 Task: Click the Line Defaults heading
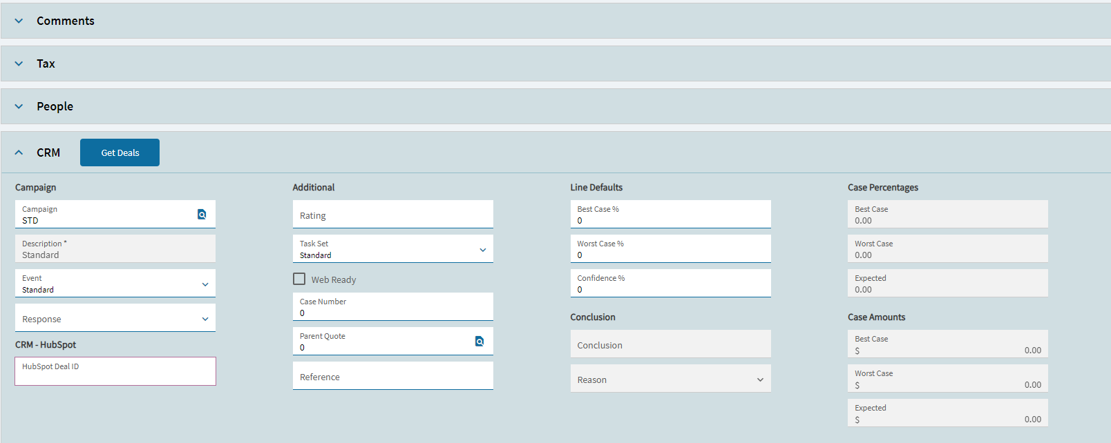coord(596,187)
